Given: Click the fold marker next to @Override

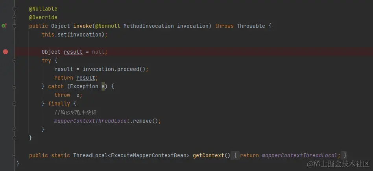Looking at the screenshot, I should tap(14, 17).
